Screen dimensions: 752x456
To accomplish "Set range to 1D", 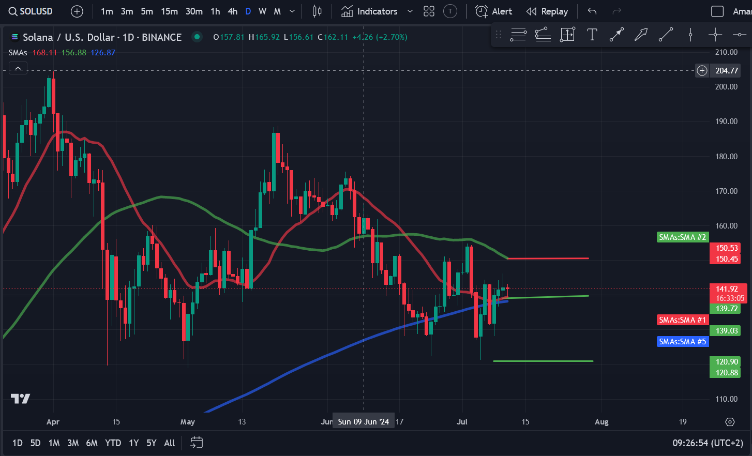I will (x=18, y=443).
